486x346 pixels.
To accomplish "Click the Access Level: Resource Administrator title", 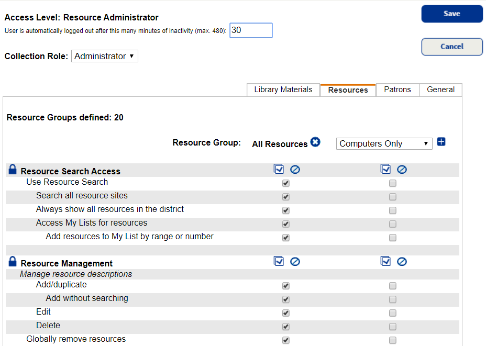I will 81,17.
